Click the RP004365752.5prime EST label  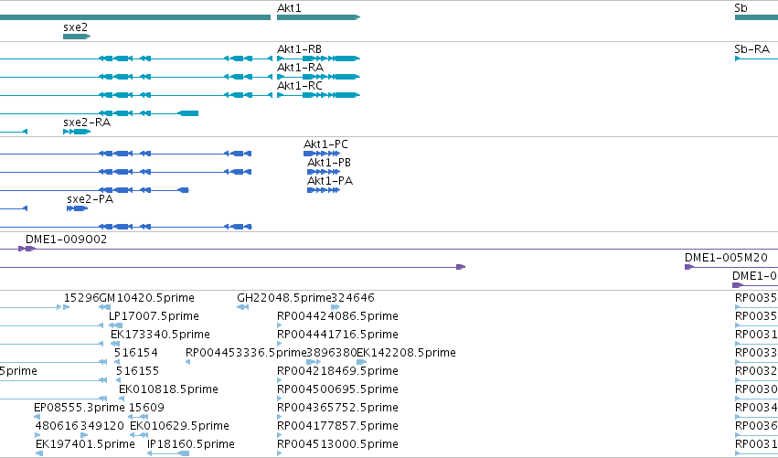coord(337,408)
